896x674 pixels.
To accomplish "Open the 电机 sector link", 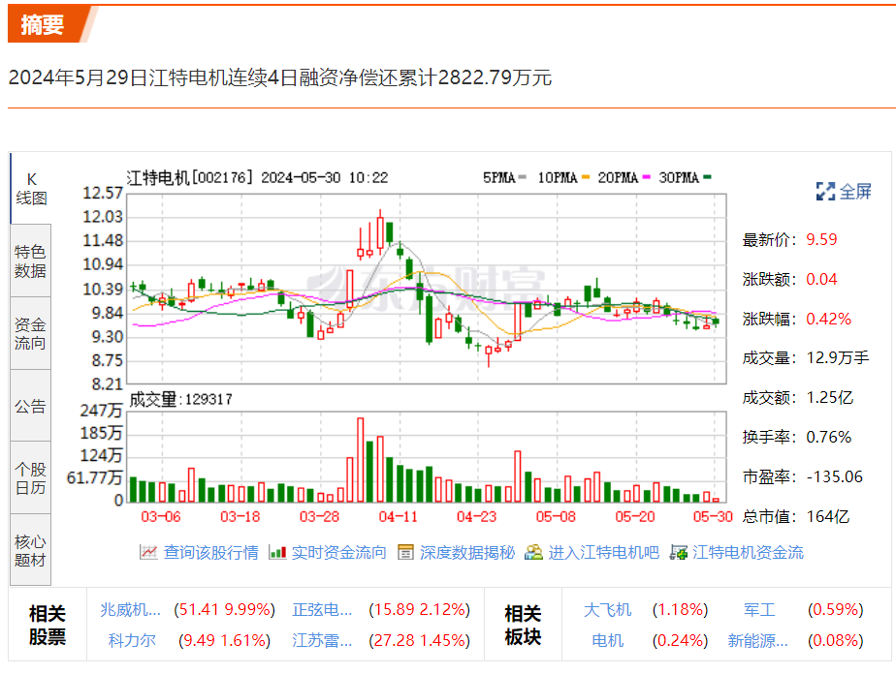I will tap(607, 640).
